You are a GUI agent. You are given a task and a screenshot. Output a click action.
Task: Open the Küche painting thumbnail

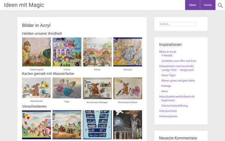pyautogui.click(x=97, y=52)
